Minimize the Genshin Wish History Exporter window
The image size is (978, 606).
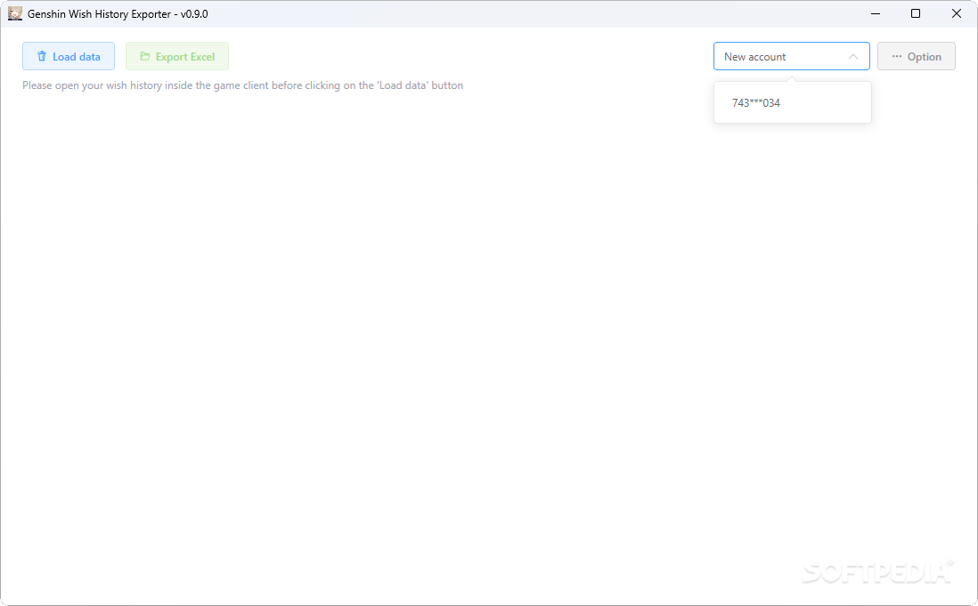click(876, 13)
